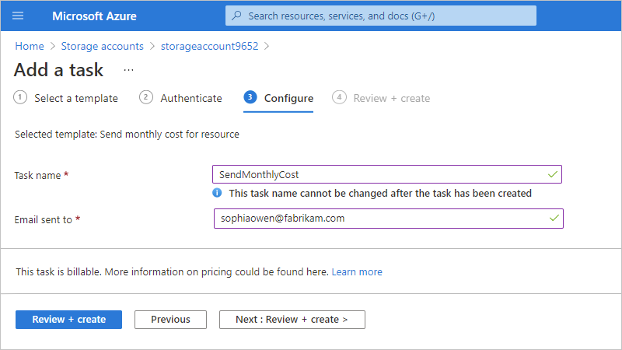Click 'This task name cannot be changed' message
This screenshot has height=350, width=622.
point(380,193)
